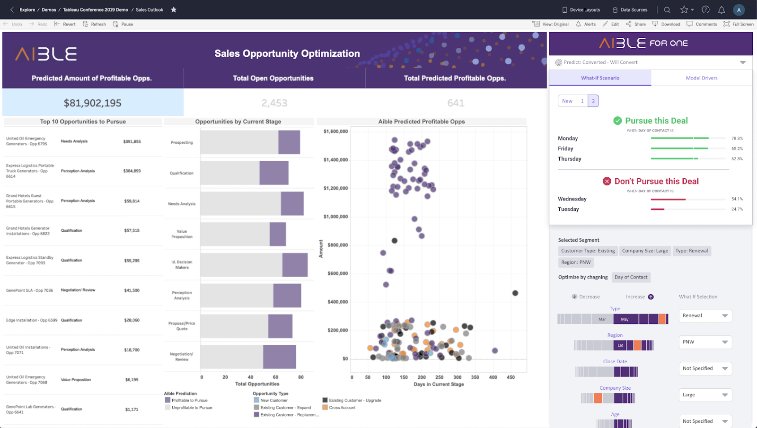
Task: Expand the Predict: Converted dropdown
Action: click(x=743, y=62)
